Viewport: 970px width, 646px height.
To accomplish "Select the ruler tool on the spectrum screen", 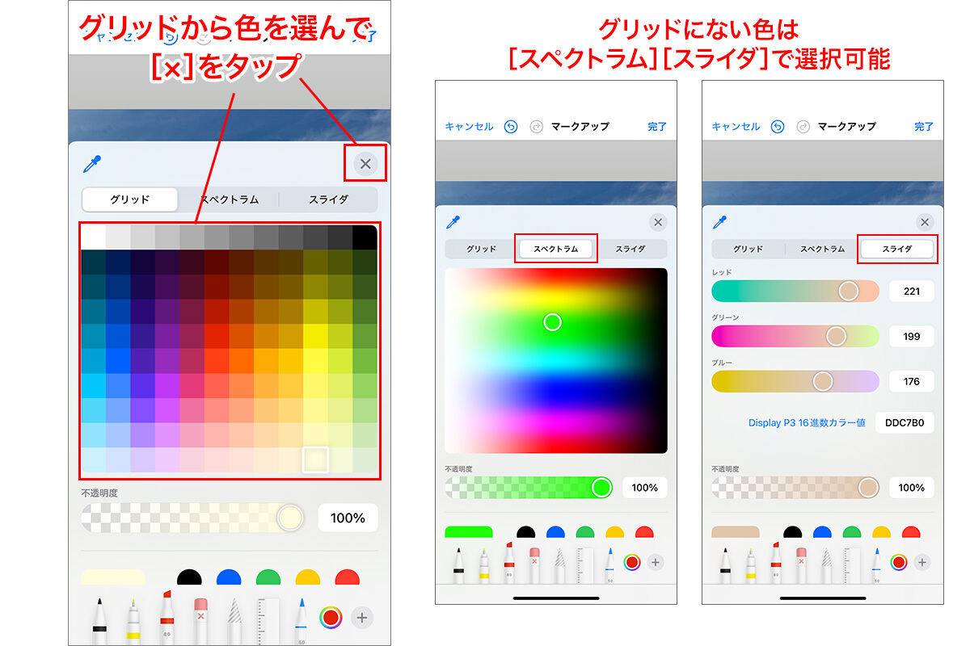I will pyautogui.click(x=584, y=564).
